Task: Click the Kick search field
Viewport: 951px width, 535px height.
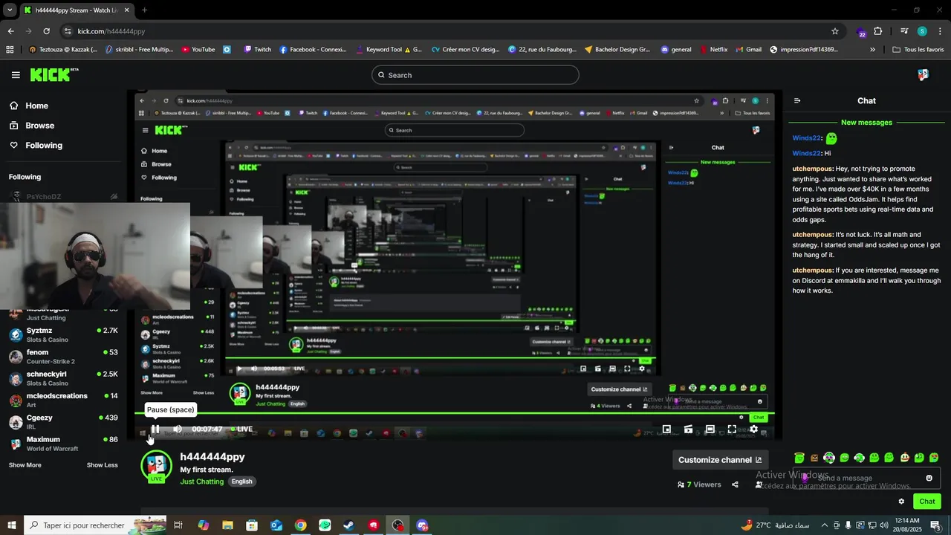Action: pos(475,75)
